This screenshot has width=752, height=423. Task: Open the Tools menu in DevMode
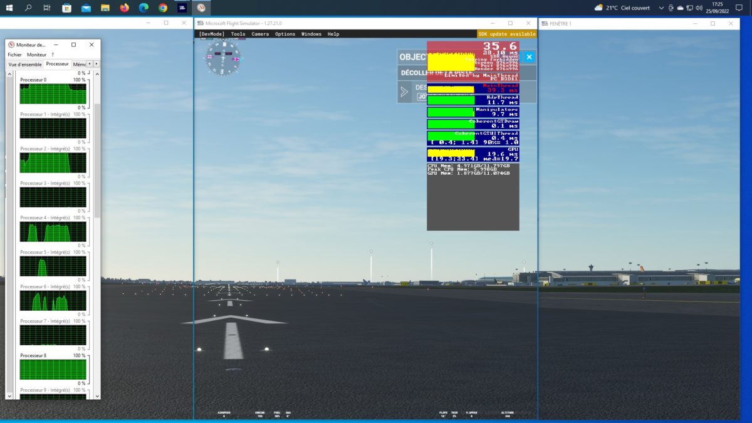pos(238,34)
